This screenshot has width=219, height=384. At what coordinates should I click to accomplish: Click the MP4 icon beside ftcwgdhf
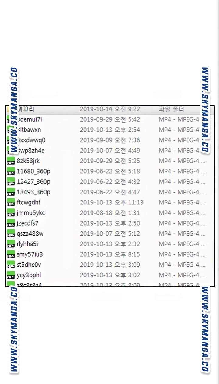(x=11, y=203)
